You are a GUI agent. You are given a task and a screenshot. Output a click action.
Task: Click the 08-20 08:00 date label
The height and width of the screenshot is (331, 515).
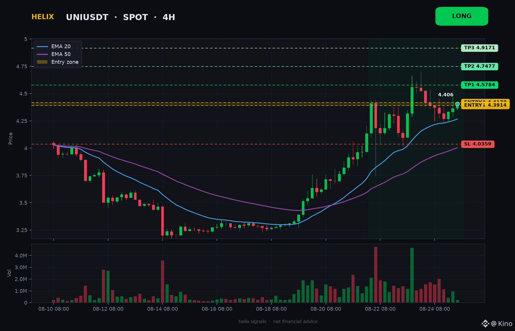[x=326, y=309]
